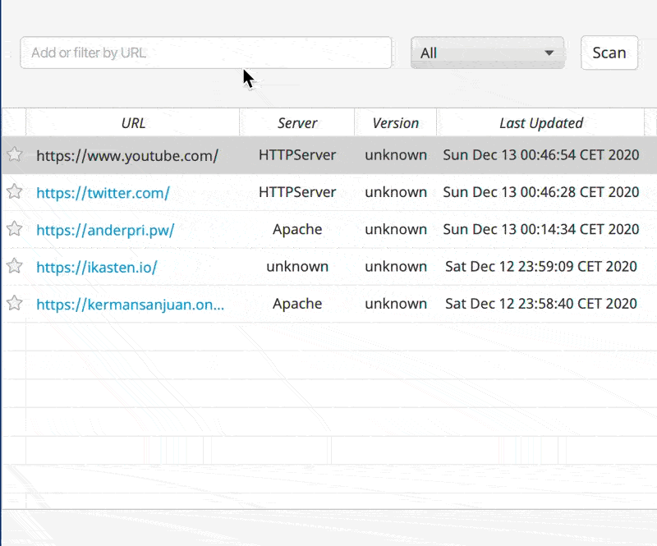Star the twitter.com row as favorite
Image resolution: width=657 pixels, height=546 pixels.
coord(14,192)
